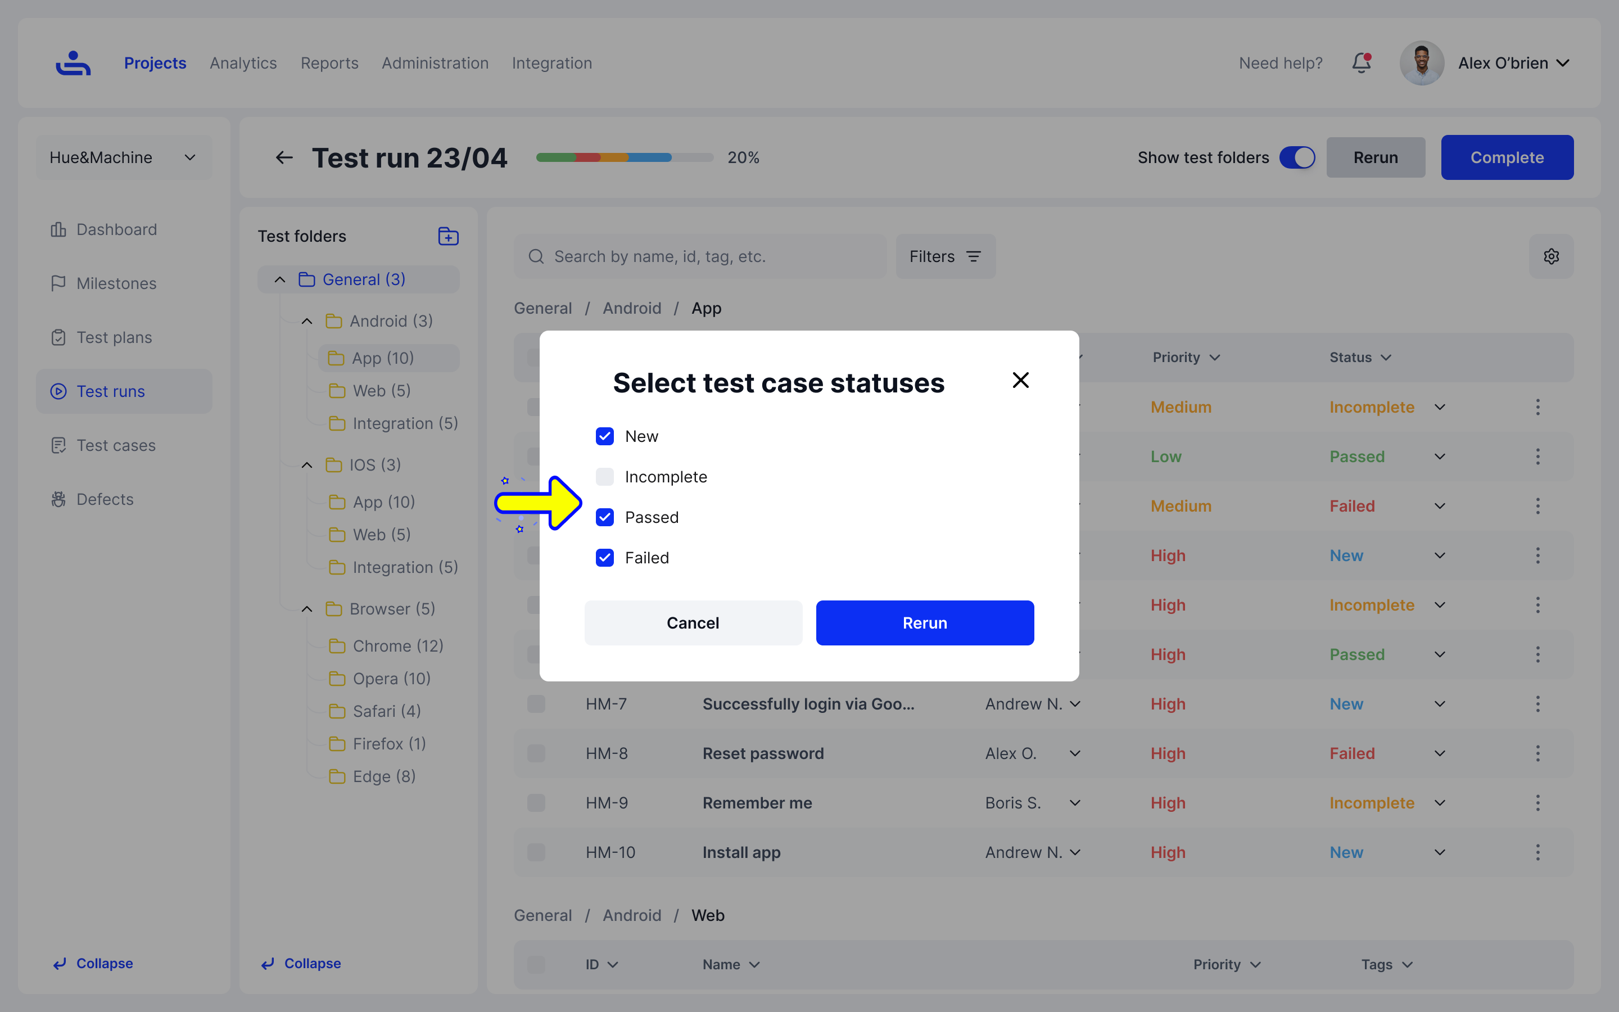Select the HM-10 row checkbox
This screenshot has height=1012, width=1619.
pyautogui.click(x=536, y=853)
